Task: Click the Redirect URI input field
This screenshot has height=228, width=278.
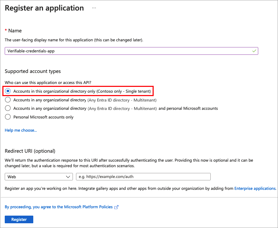Action: tap(143, 177)
